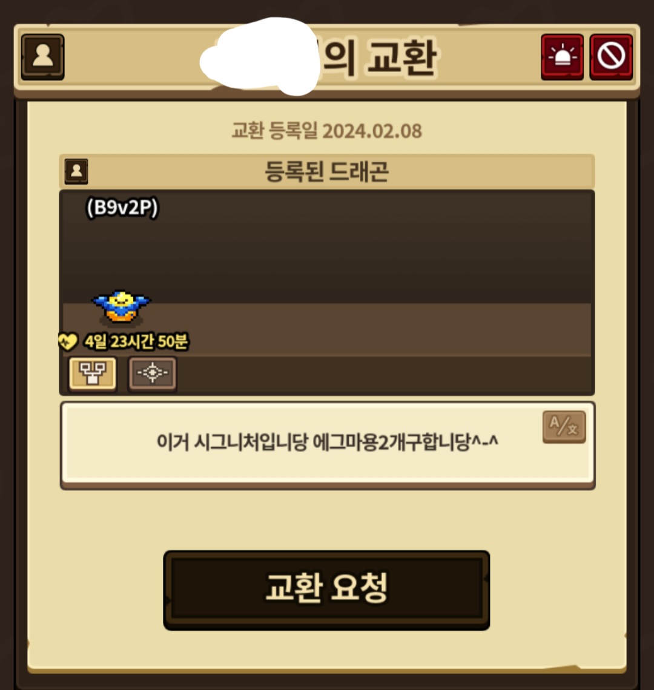Image resolution: width=654 pixels, height=690 pixels.
Task: Block this user with the prohibition icon
Action: 611,57
